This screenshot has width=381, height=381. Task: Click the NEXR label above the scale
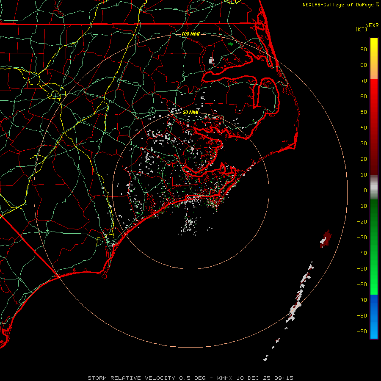(x=372, y=25)
